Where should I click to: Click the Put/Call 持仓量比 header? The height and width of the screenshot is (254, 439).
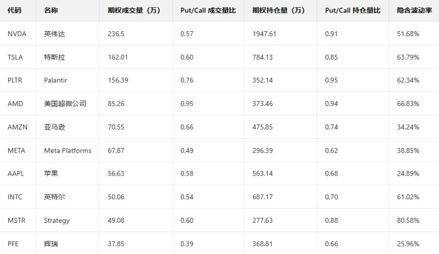pyautogui.click(x=352, y=10)
